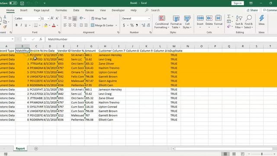277x156 pixels.
Task: Click Merge & Center button
Action: 102,25
